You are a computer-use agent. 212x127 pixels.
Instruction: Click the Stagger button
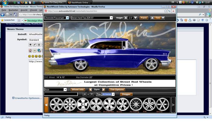pyautogui.click(x=126, y=94)
